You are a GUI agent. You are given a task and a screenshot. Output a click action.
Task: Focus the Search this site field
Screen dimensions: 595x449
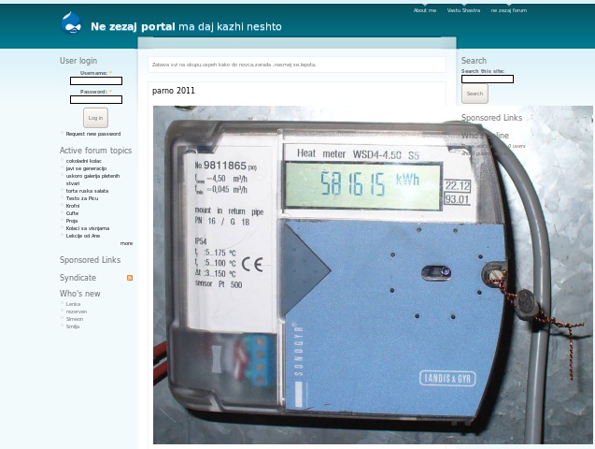pyautogui.click(x=488, y=79)
